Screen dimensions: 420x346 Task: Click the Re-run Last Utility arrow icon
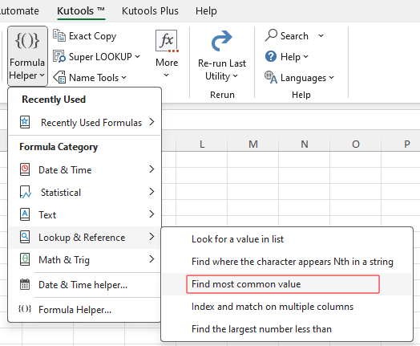221,41
